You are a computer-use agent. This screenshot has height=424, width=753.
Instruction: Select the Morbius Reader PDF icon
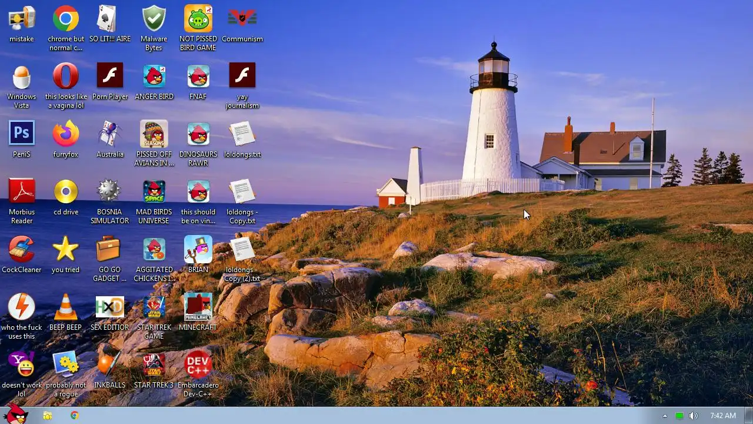(22, 192)
